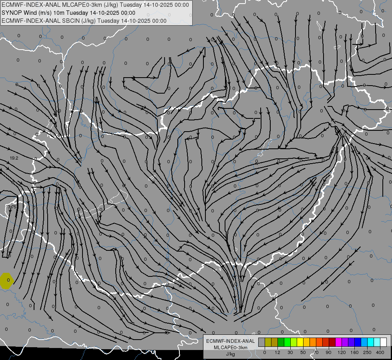
Task: Click the legend scale label 50
Action: (303, 352)
